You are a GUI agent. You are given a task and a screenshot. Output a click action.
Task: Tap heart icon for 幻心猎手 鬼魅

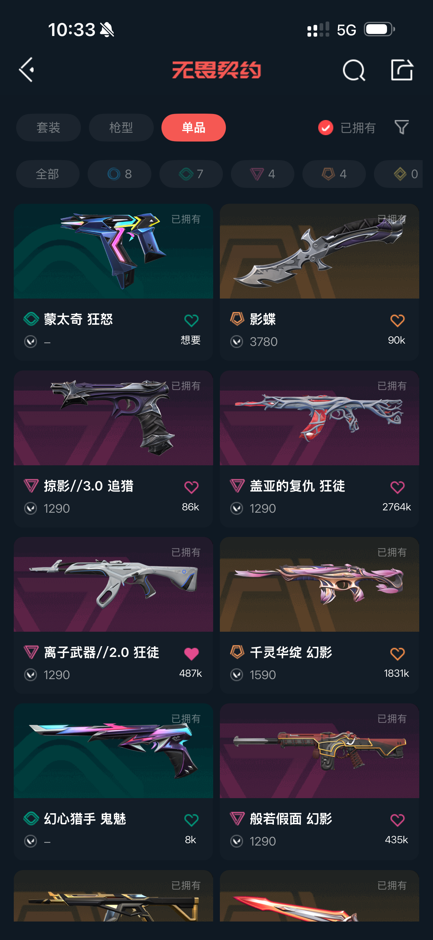click(191, 820)
